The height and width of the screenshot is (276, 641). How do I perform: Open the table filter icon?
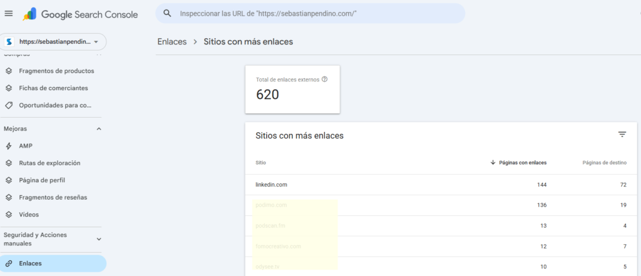tap(622, 135)
